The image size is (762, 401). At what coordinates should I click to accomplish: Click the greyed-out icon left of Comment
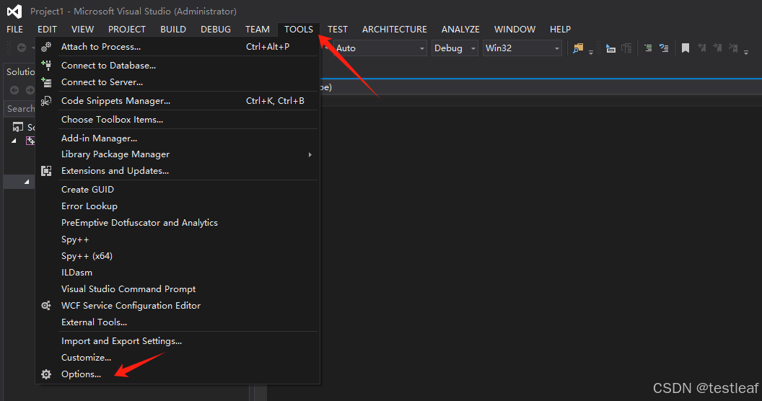point(627,48)
